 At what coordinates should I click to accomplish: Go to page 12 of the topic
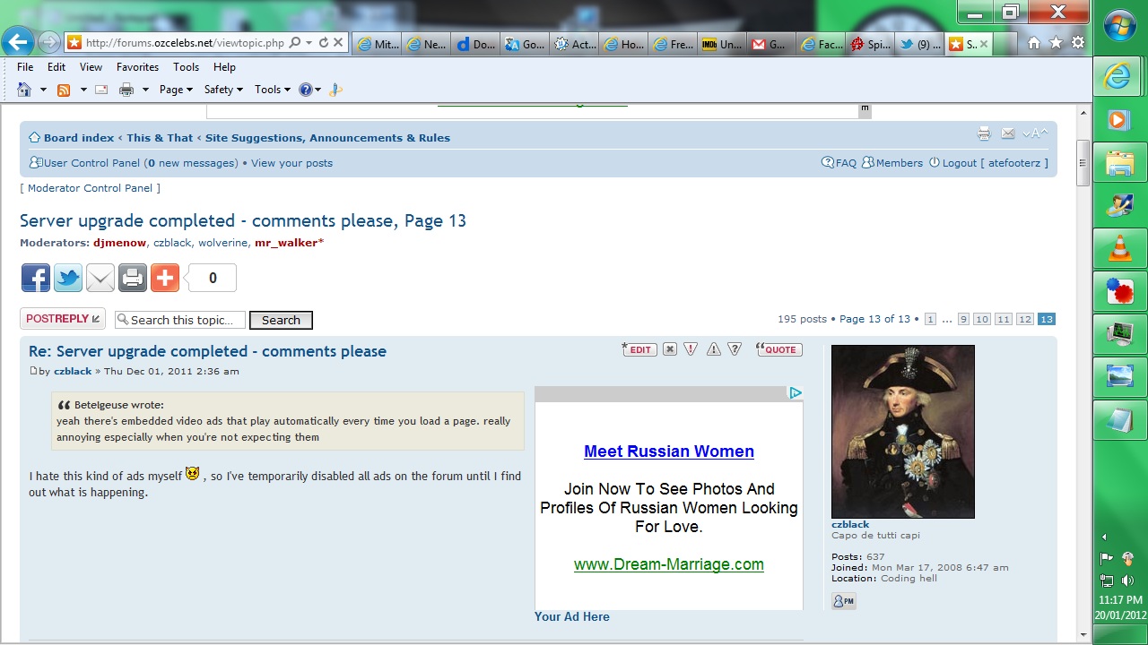(1025, 320)
